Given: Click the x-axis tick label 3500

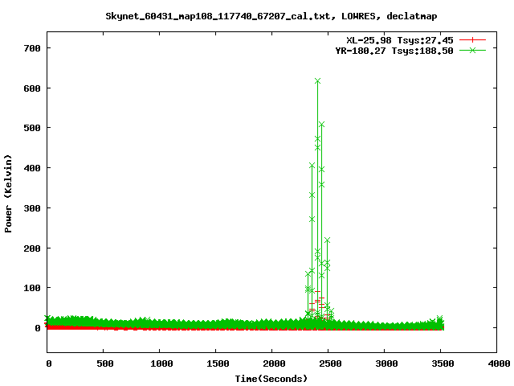Looking at the screenshot, I should click(443, 363).
